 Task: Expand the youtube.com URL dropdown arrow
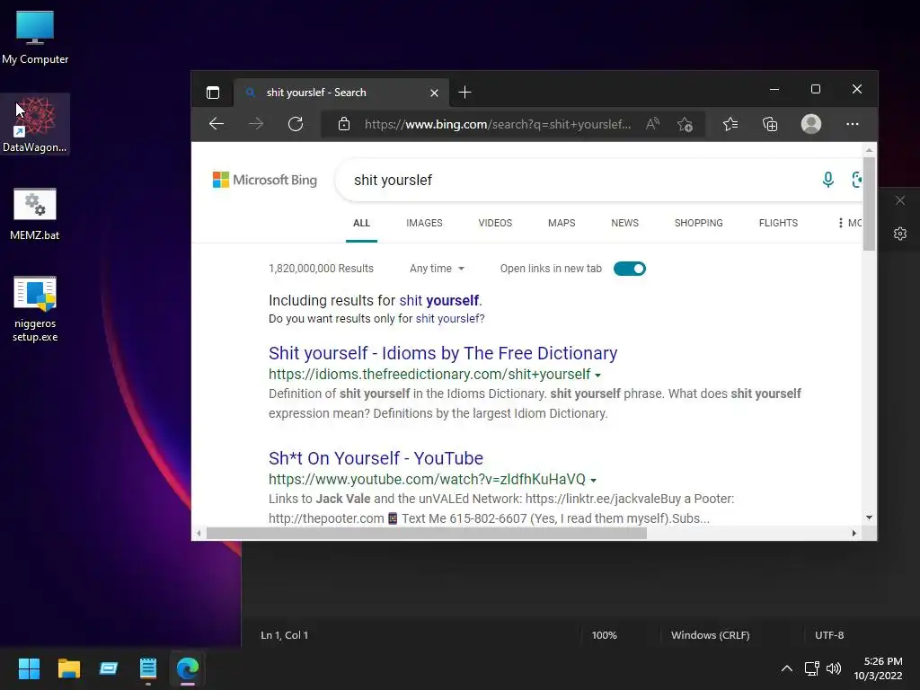[593, 480]
